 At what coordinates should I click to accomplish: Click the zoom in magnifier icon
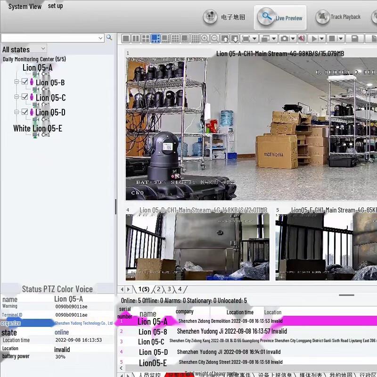pos(205,39)
